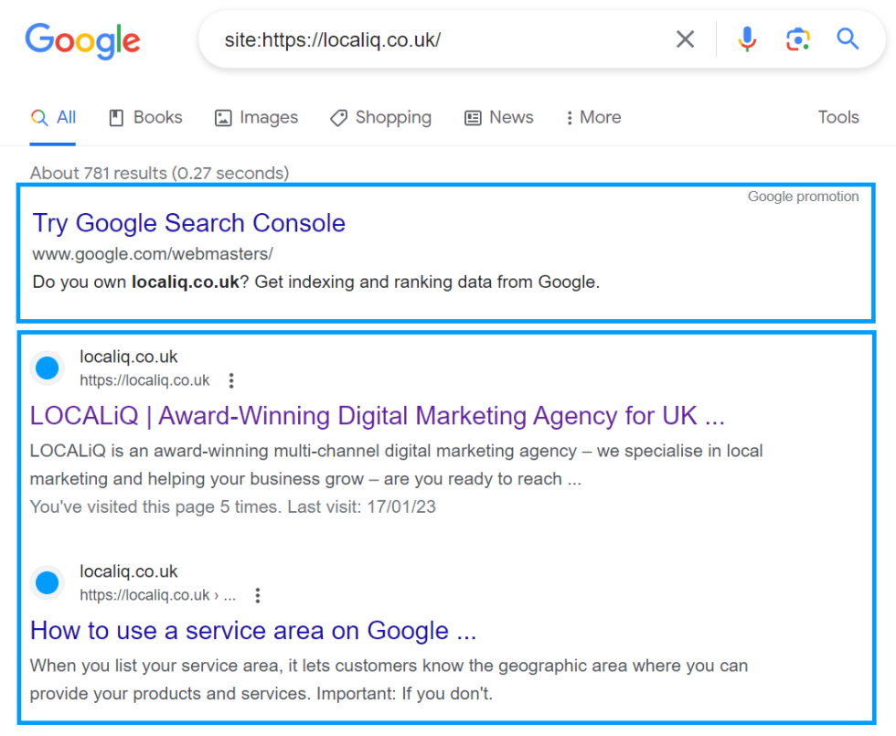Viewport: 896px width, 736px height.
Task: Open the Try Google Search Console promotion link
Action: pyautogui.click(x=188, y=223)
